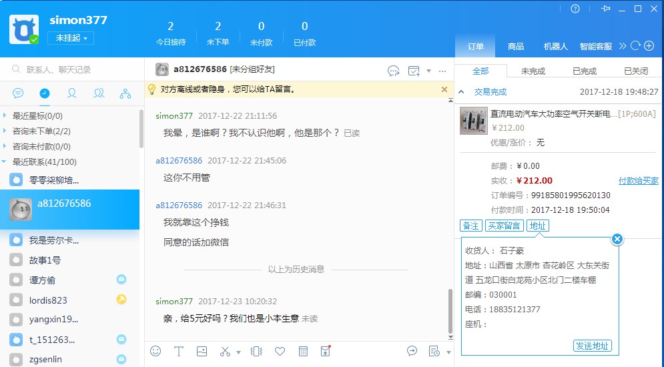Open the screenshot options dropdown arrow
The height and width of the screenshot is (367, 664).
tap(238, 352)
